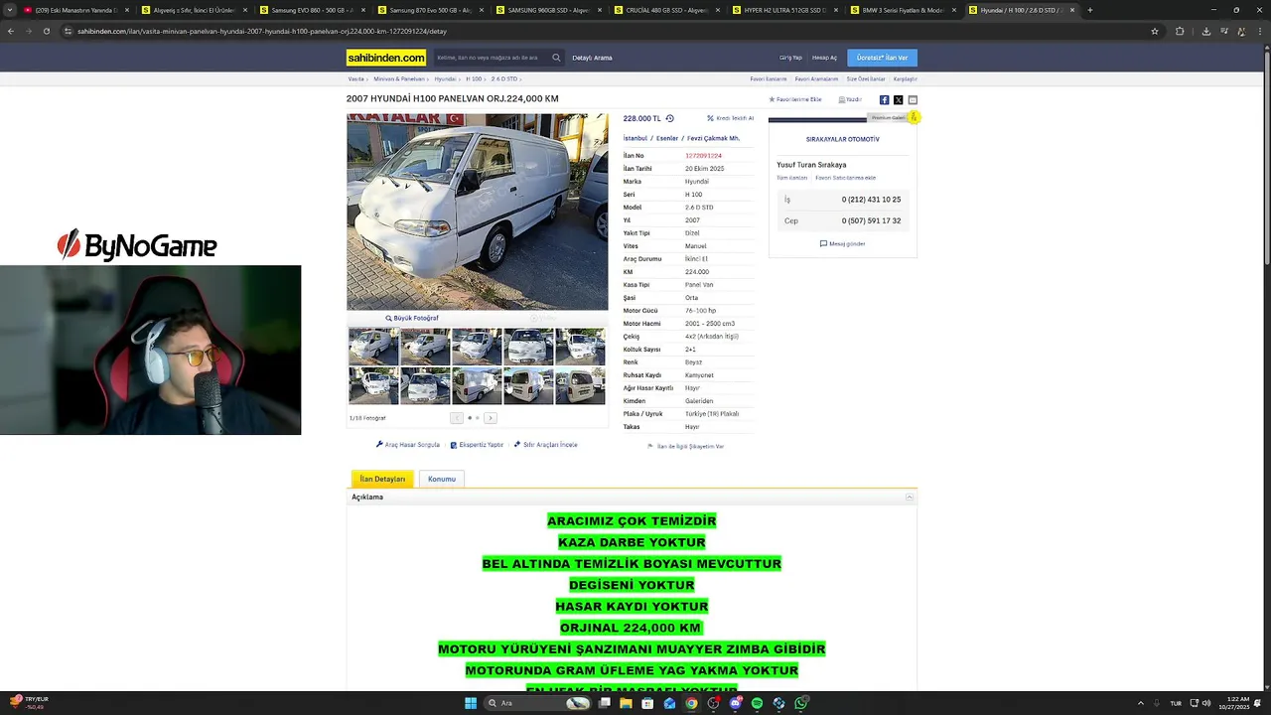Click Esenler in the location path
The width and height of the screenshot is (1271, 715).
[x=667, y=138]
